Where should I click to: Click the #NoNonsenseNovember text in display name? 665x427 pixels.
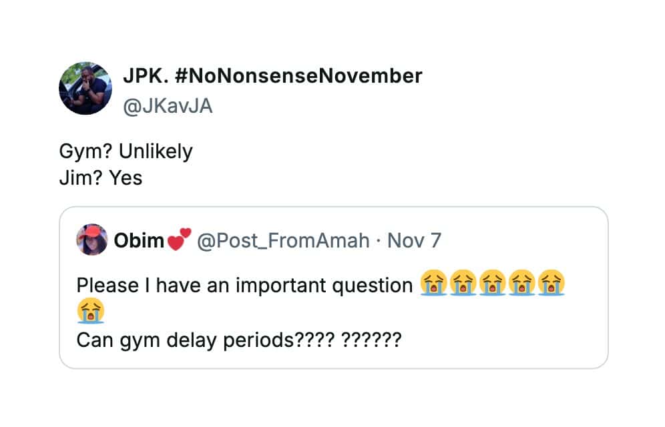[x=298, y=76]
